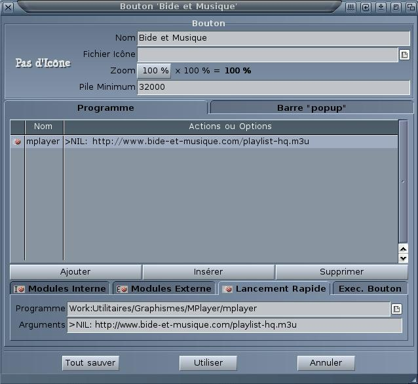The image size is (418, 384).
Task: Select the Lancement Rapide tab
Action: tap(275, 288)
